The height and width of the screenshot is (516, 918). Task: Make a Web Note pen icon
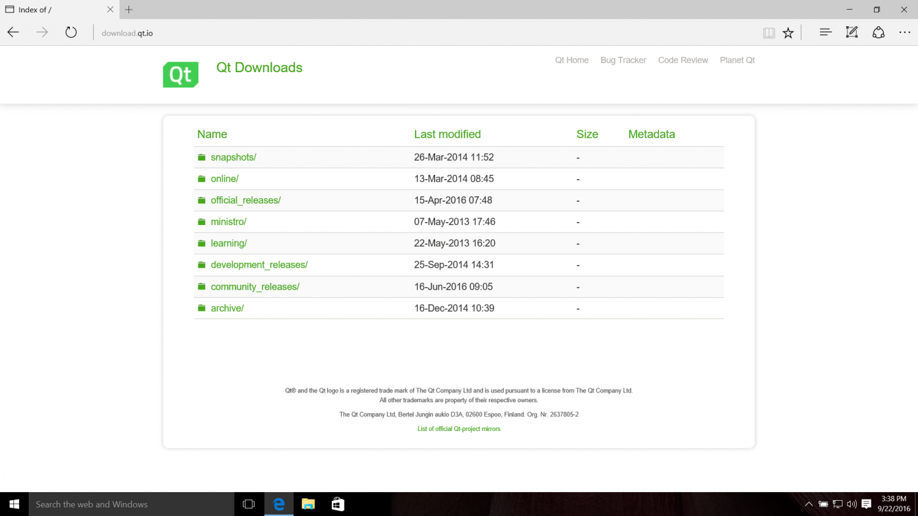[x=851, y=33]
